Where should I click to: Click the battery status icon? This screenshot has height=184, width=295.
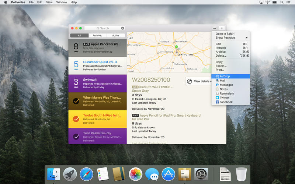click(x=275, y=2)
